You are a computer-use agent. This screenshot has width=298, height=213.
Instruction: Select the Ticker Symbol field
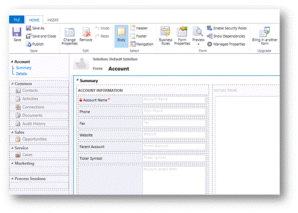coord(142,159)
